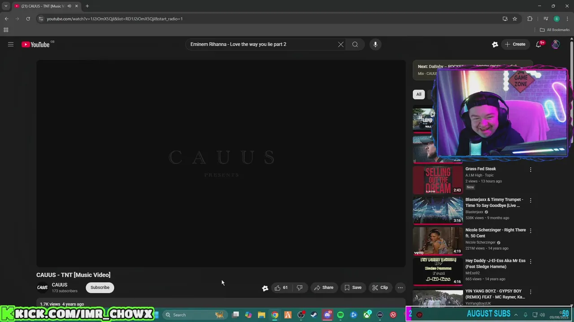The width and height of the screenshot is (574, 322).
Task: Open Nicole Scherzinger Right There video title
Action: [x=496, y=233]
